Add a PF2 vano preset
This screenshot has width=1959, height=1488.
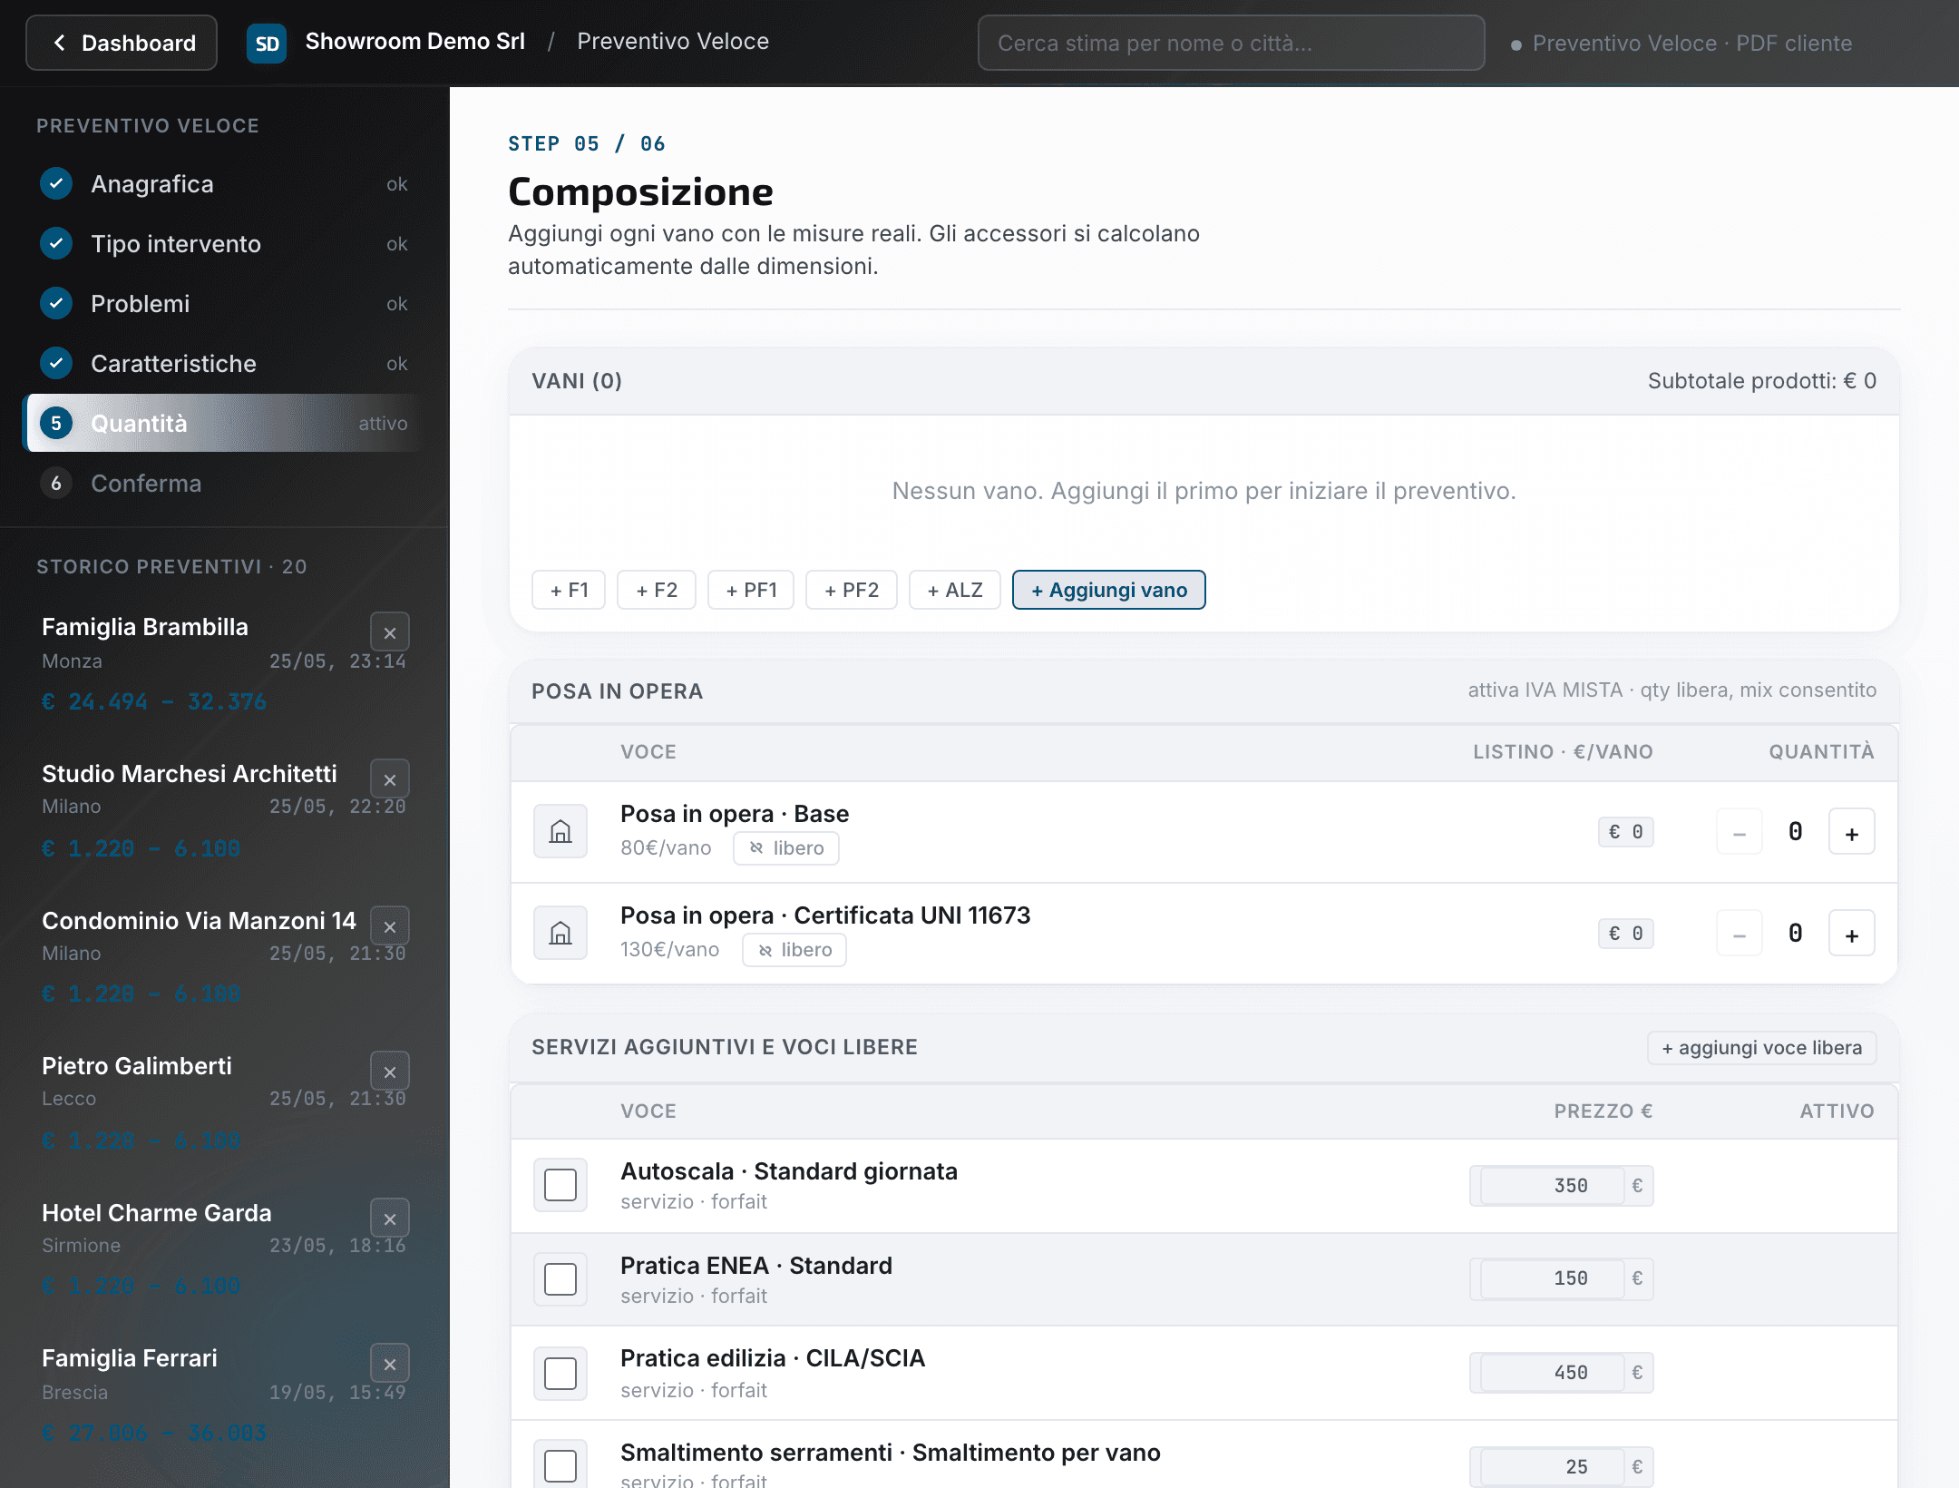852,590
